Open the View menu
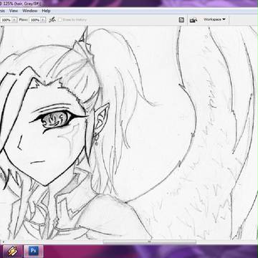This screenshot has height=258, width=258. pyautogui.click(x=14, y=11)
